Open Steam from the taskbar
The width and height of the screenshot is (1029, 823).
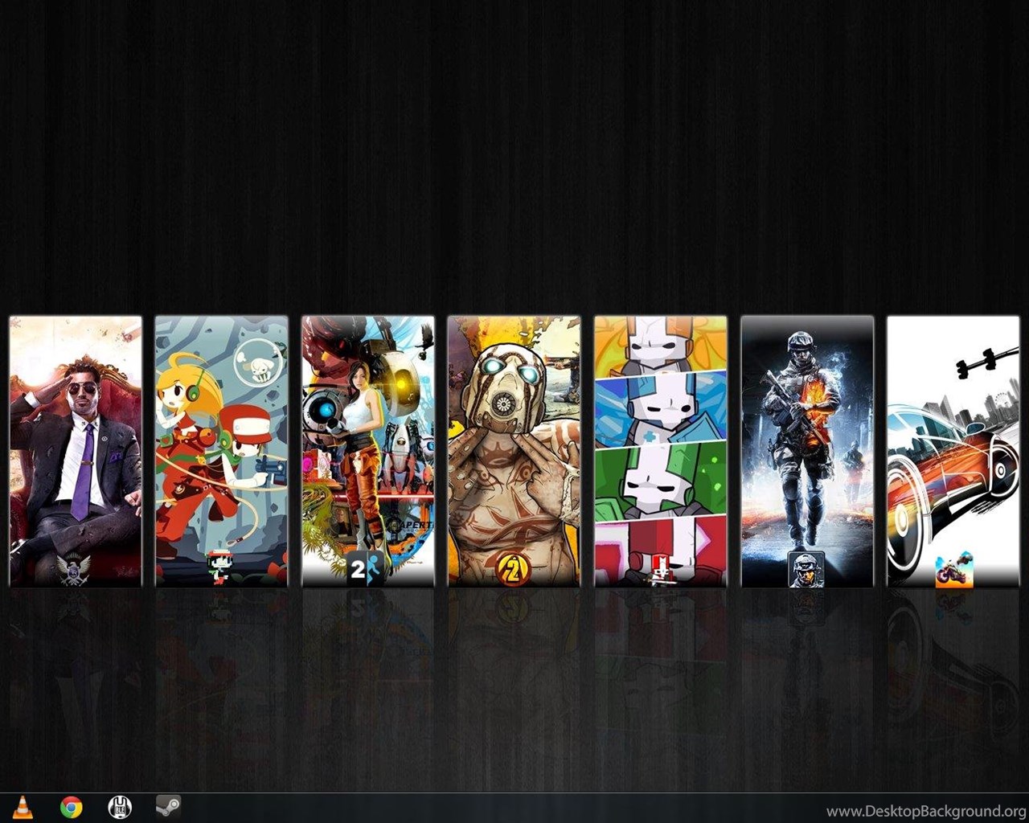pos(168,806)
